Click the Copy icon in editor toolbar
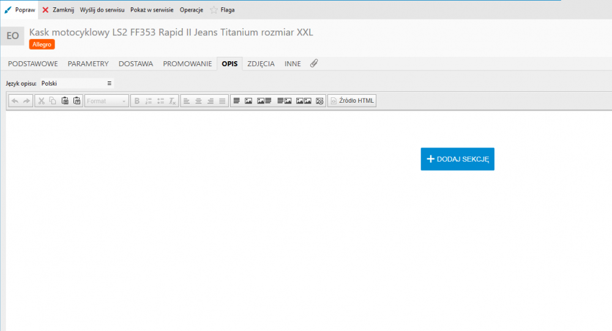Image resolution: width=612 pixels, height=331 pixels. click(x=53, y=101)
